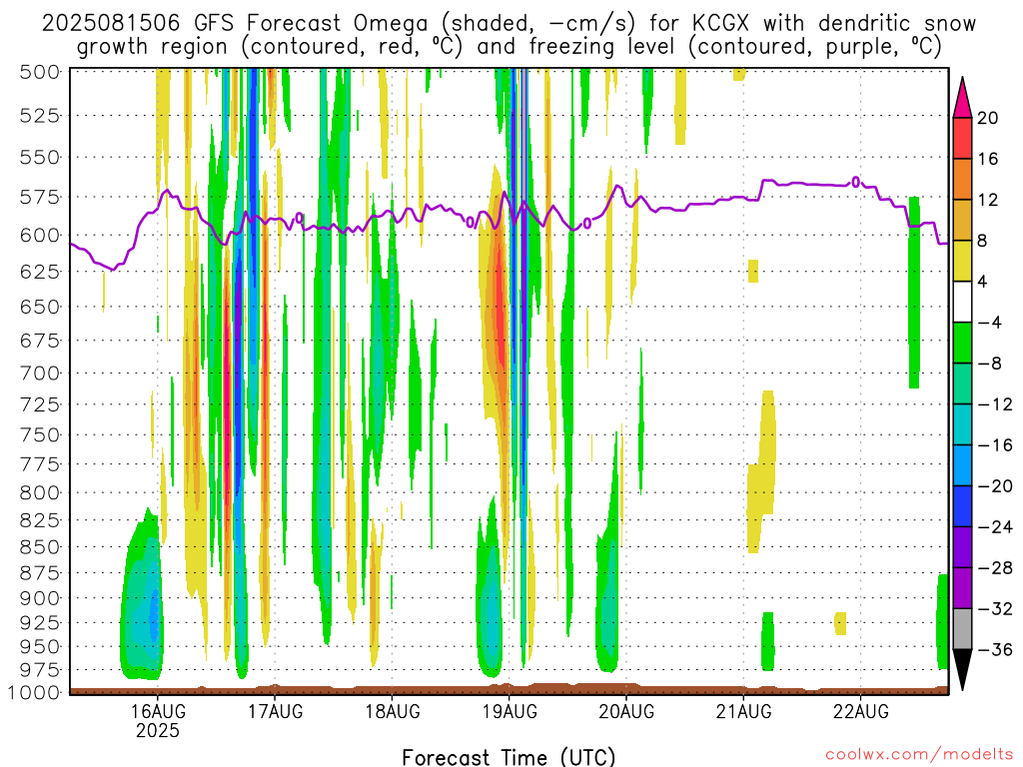Click the orange 12–16 colorbar swatch
This screenshot has height=767, width=1023.
pos(962,179)
